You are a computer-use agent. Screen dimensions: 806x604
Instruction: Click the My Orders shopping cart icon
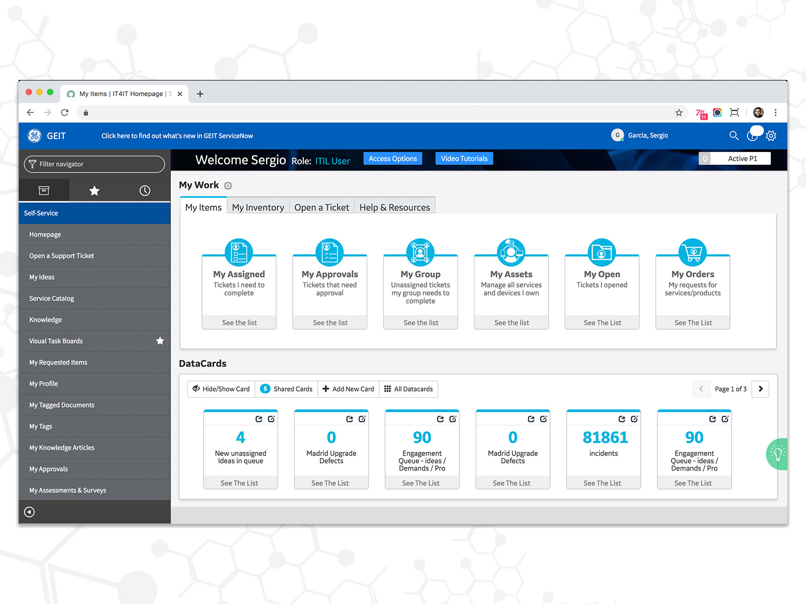pyautogui.click(x=693, y=252)
